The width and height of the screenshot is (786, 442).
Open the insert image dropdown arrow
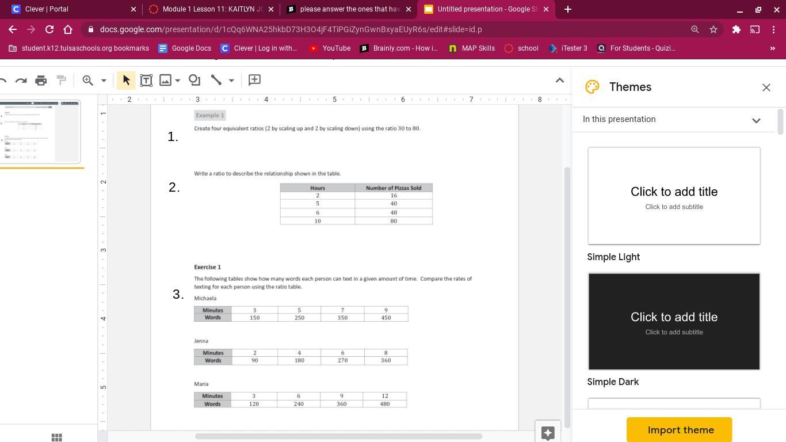pyautogui.click(x=178, y=81)
